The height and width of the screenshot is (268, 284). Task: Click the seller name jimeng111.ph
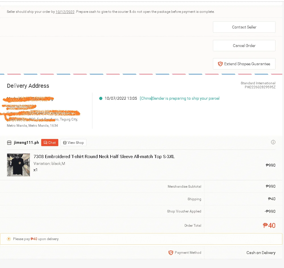click(26, 143)
